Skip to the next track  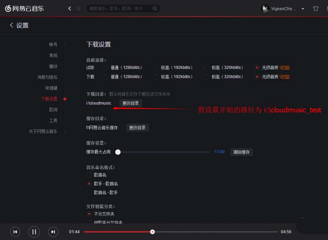[53, 232]
